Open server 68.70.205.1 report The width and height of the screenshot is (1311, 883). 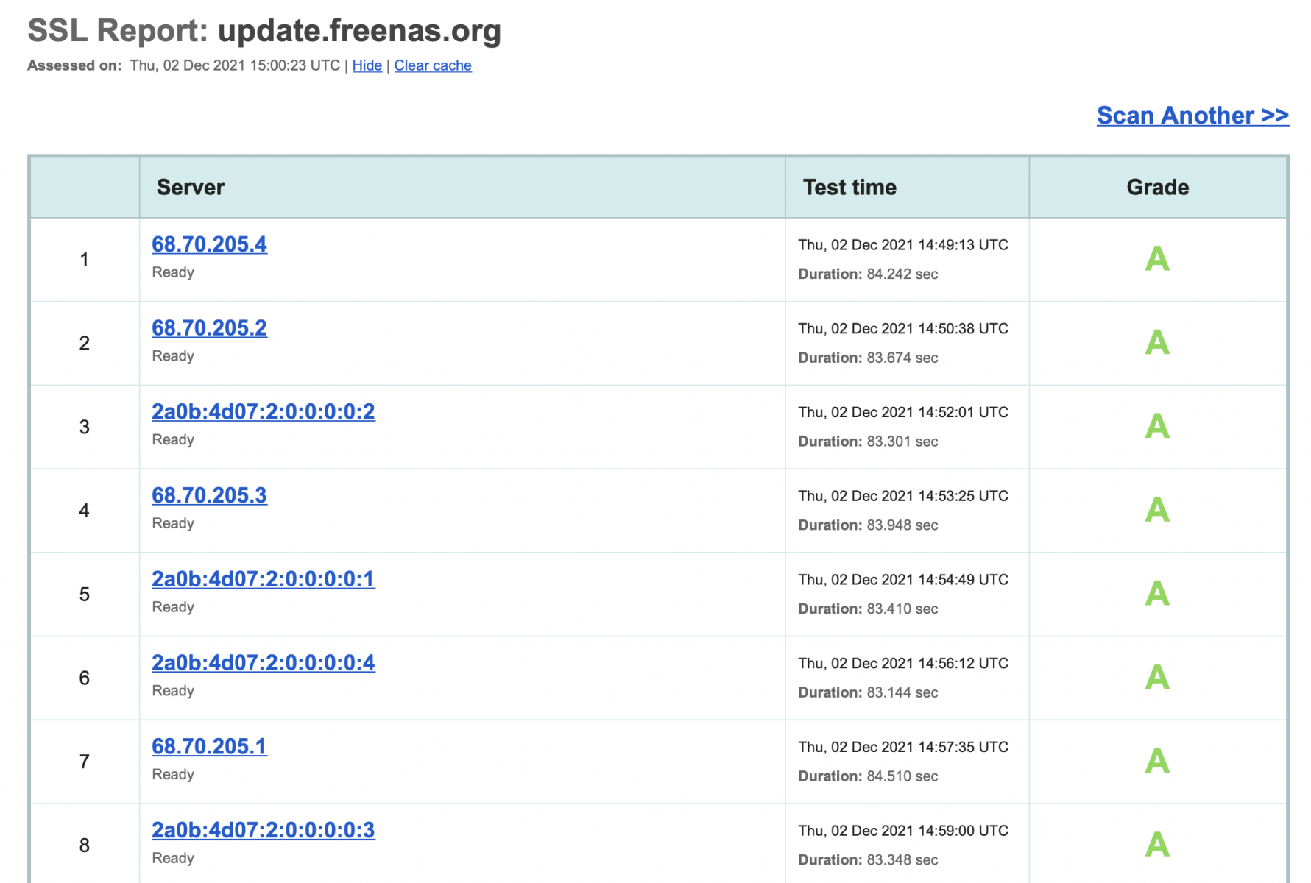point(209,747)
